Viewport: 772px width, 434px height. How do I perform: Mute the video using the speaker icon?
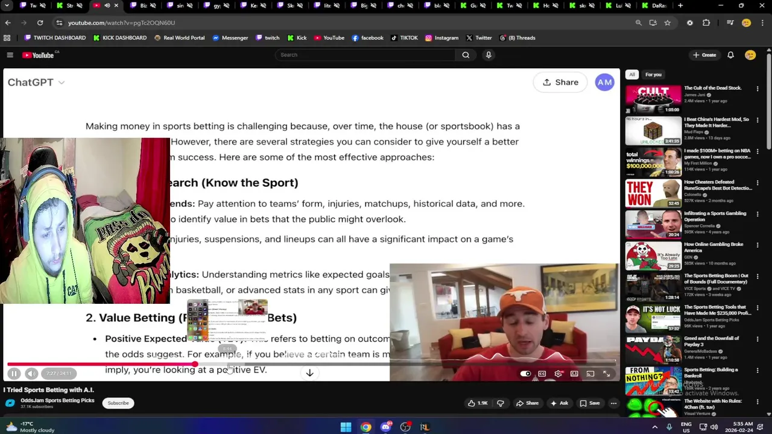31,374
